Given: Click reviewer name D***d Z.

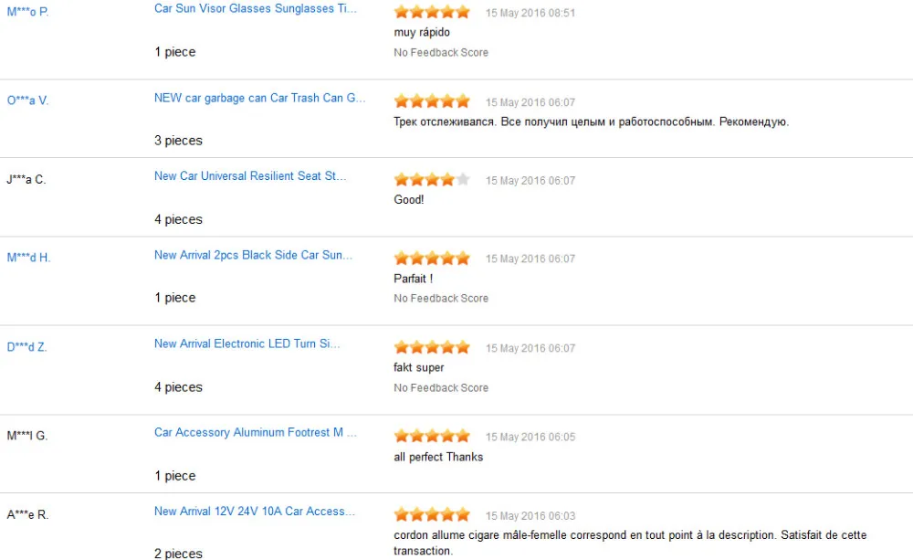Looking at the screenshot, I should pos(26,347).
